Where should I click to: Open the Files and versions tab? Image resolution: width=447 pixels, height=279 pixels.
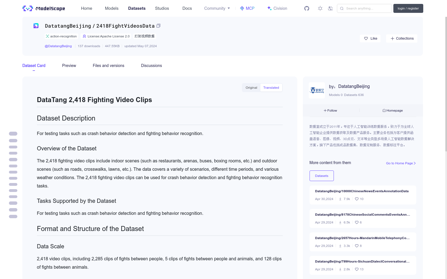pyautogui.click(x=108, y=66)
